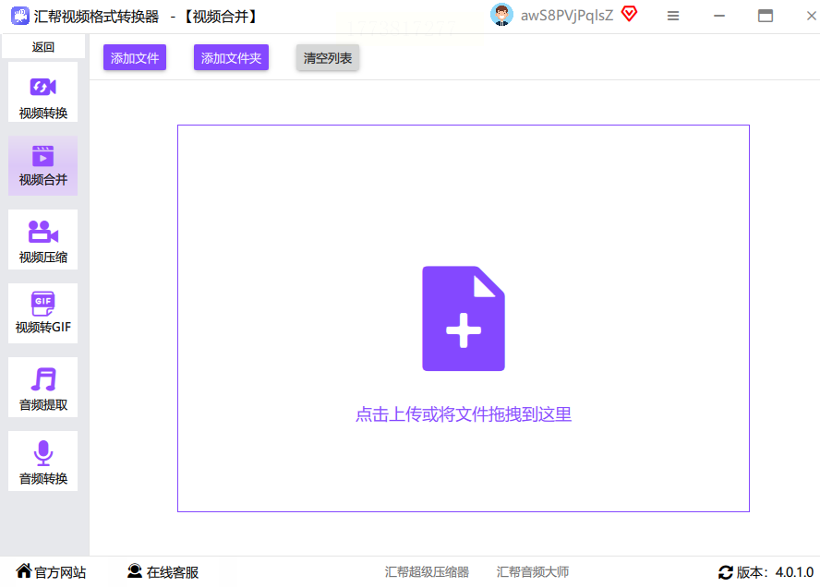Open the 视频转GIF icon
The height and width of the screenshot is (587, 820).
click(42, 303)
